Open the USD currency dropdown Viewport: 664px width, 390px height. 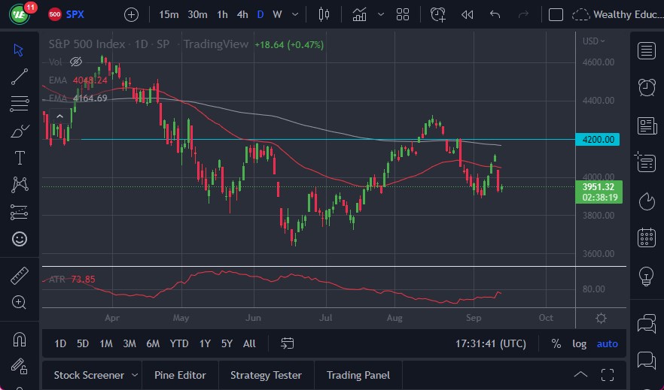[594, 41]
